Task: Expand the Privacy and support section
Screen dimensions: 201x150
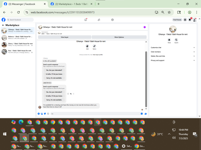Action: [173, 60]
